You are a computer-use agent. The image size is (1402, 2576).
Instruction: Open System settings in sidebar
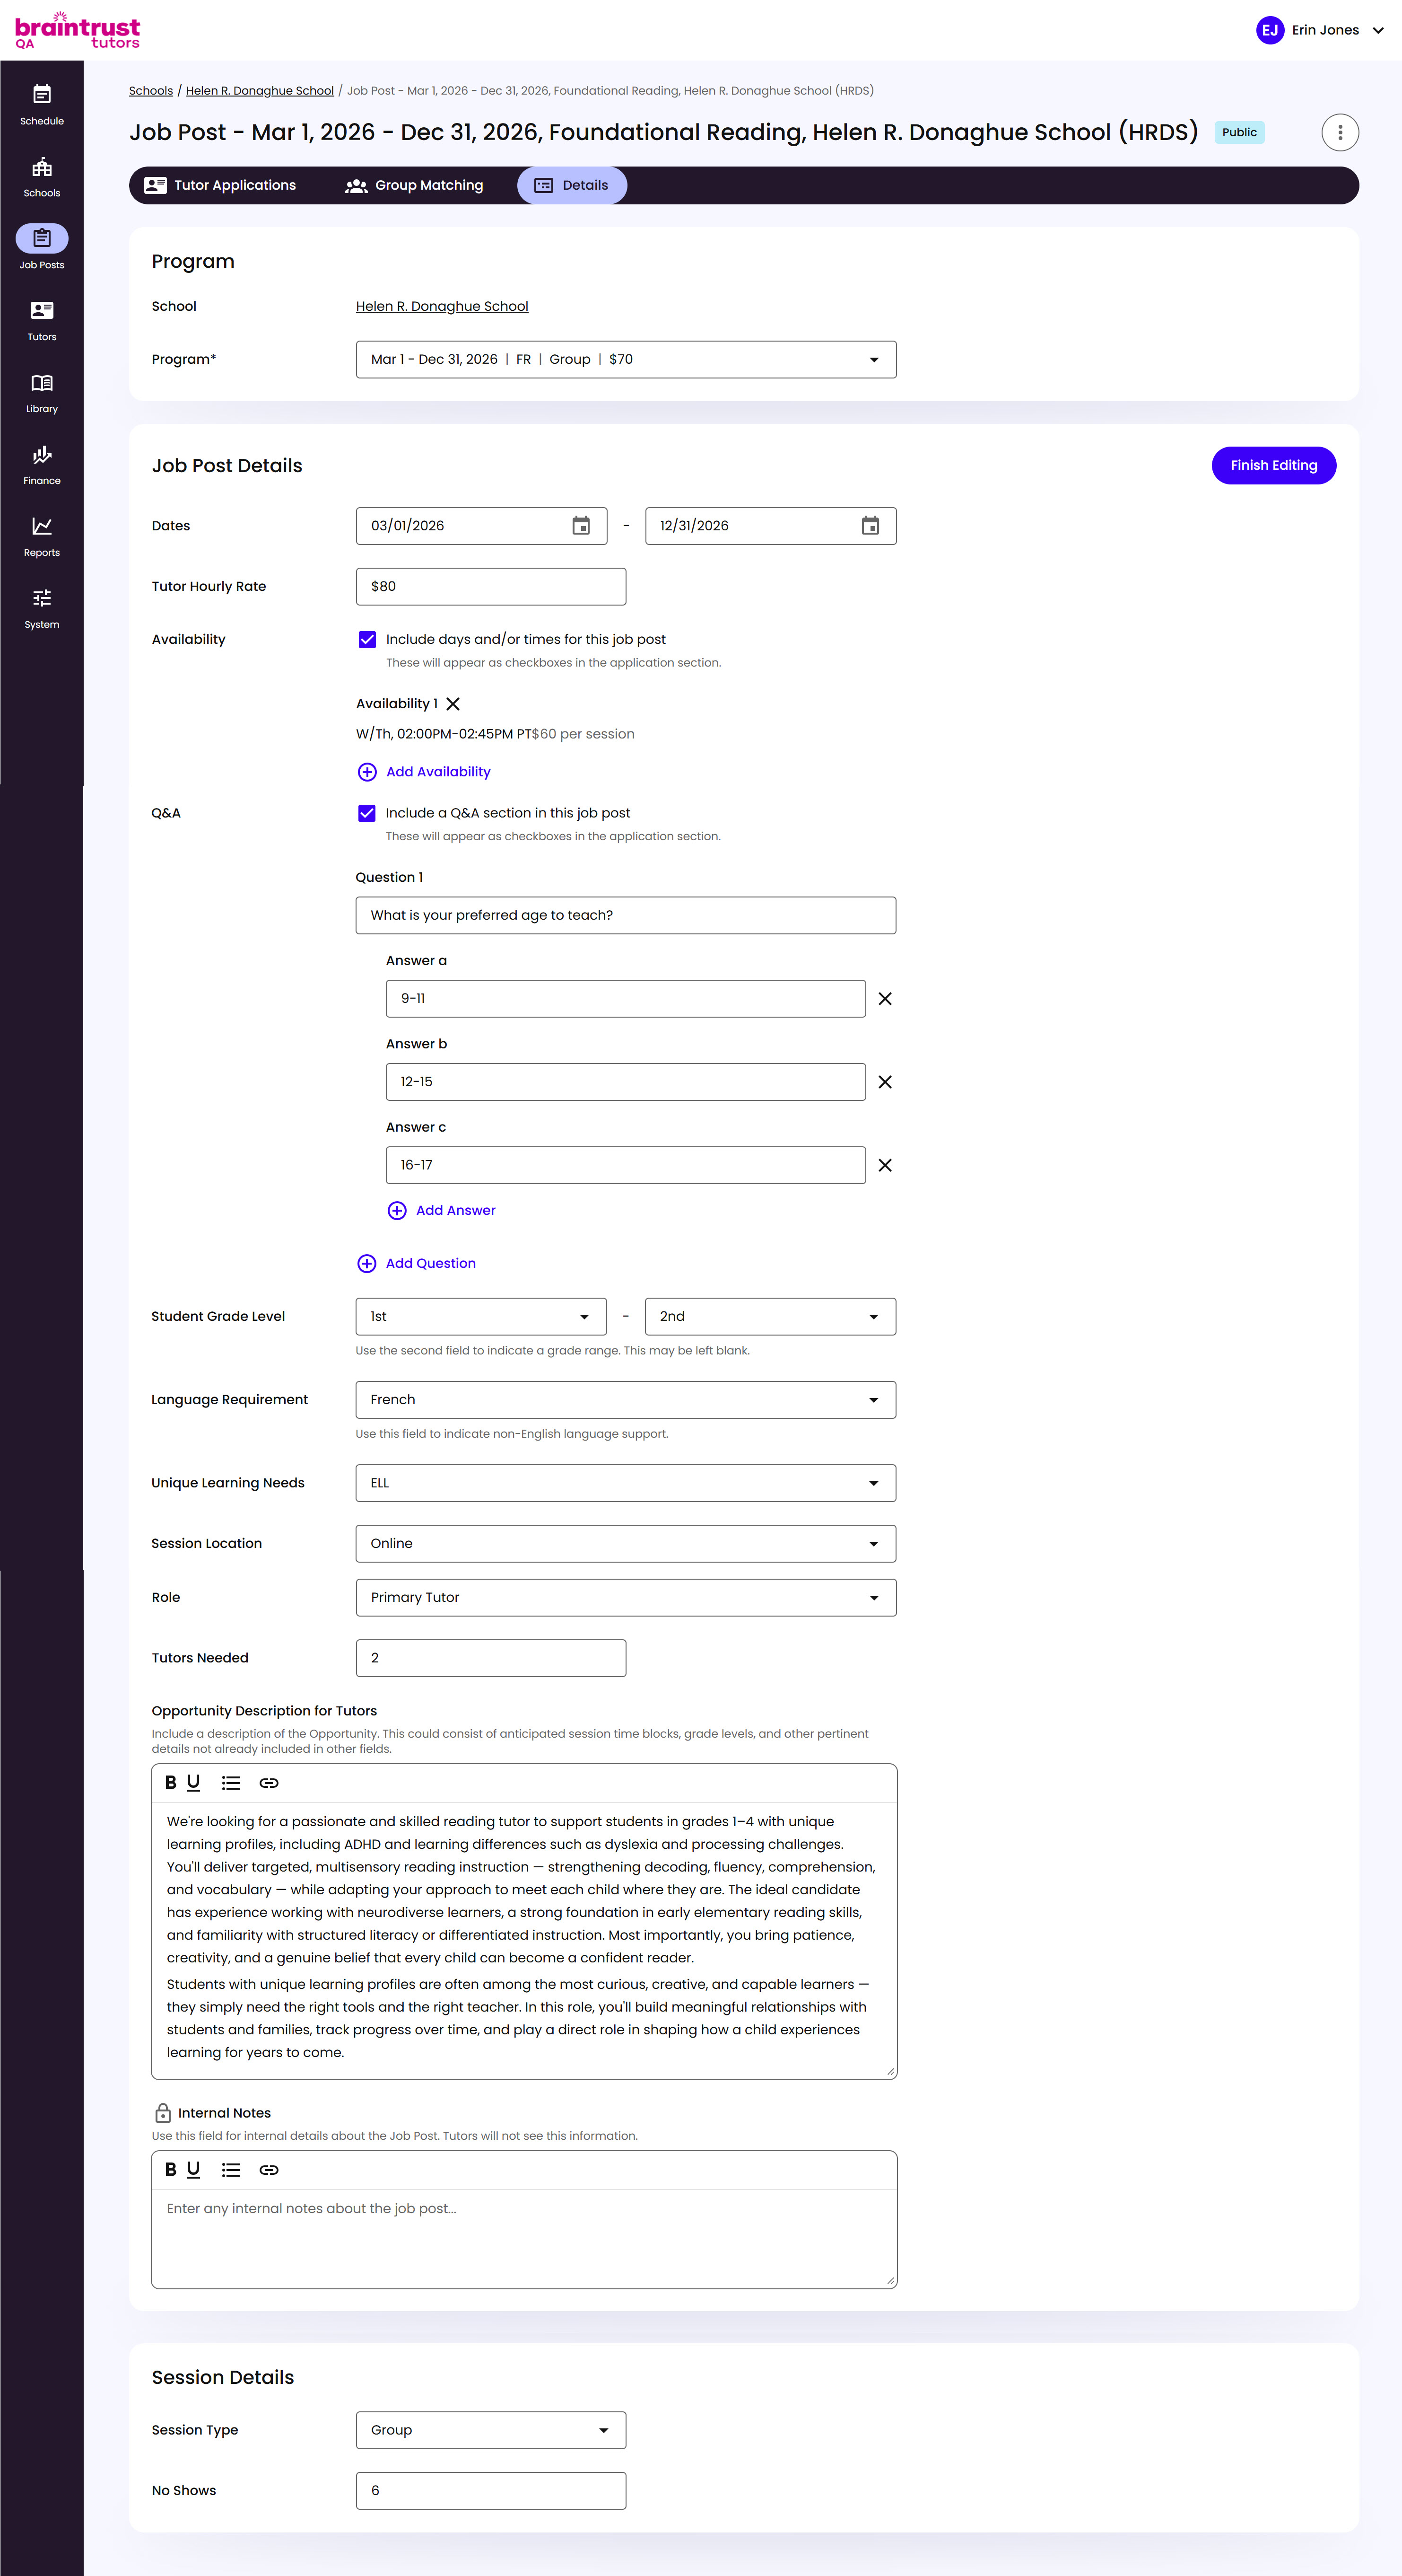(42, 609)
